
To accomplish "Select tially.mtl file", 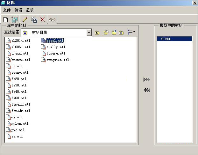I will (x=53, y=47).
